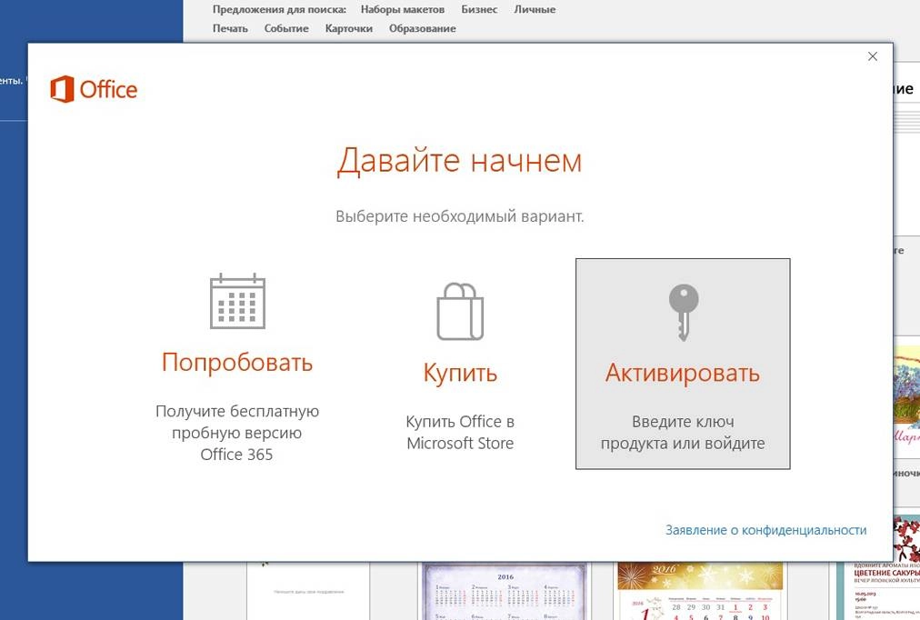The width and height of the screenshot is (920, 620).
Task: Click the Office logo in the dialog
Action: pyautogui.click(x=94, y=89)
